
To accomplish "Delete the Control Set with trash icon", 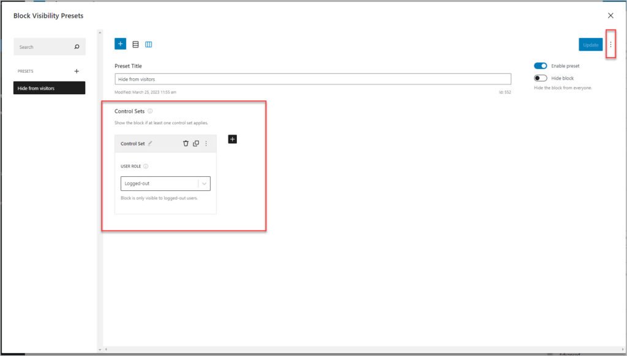I will point(186,144).
